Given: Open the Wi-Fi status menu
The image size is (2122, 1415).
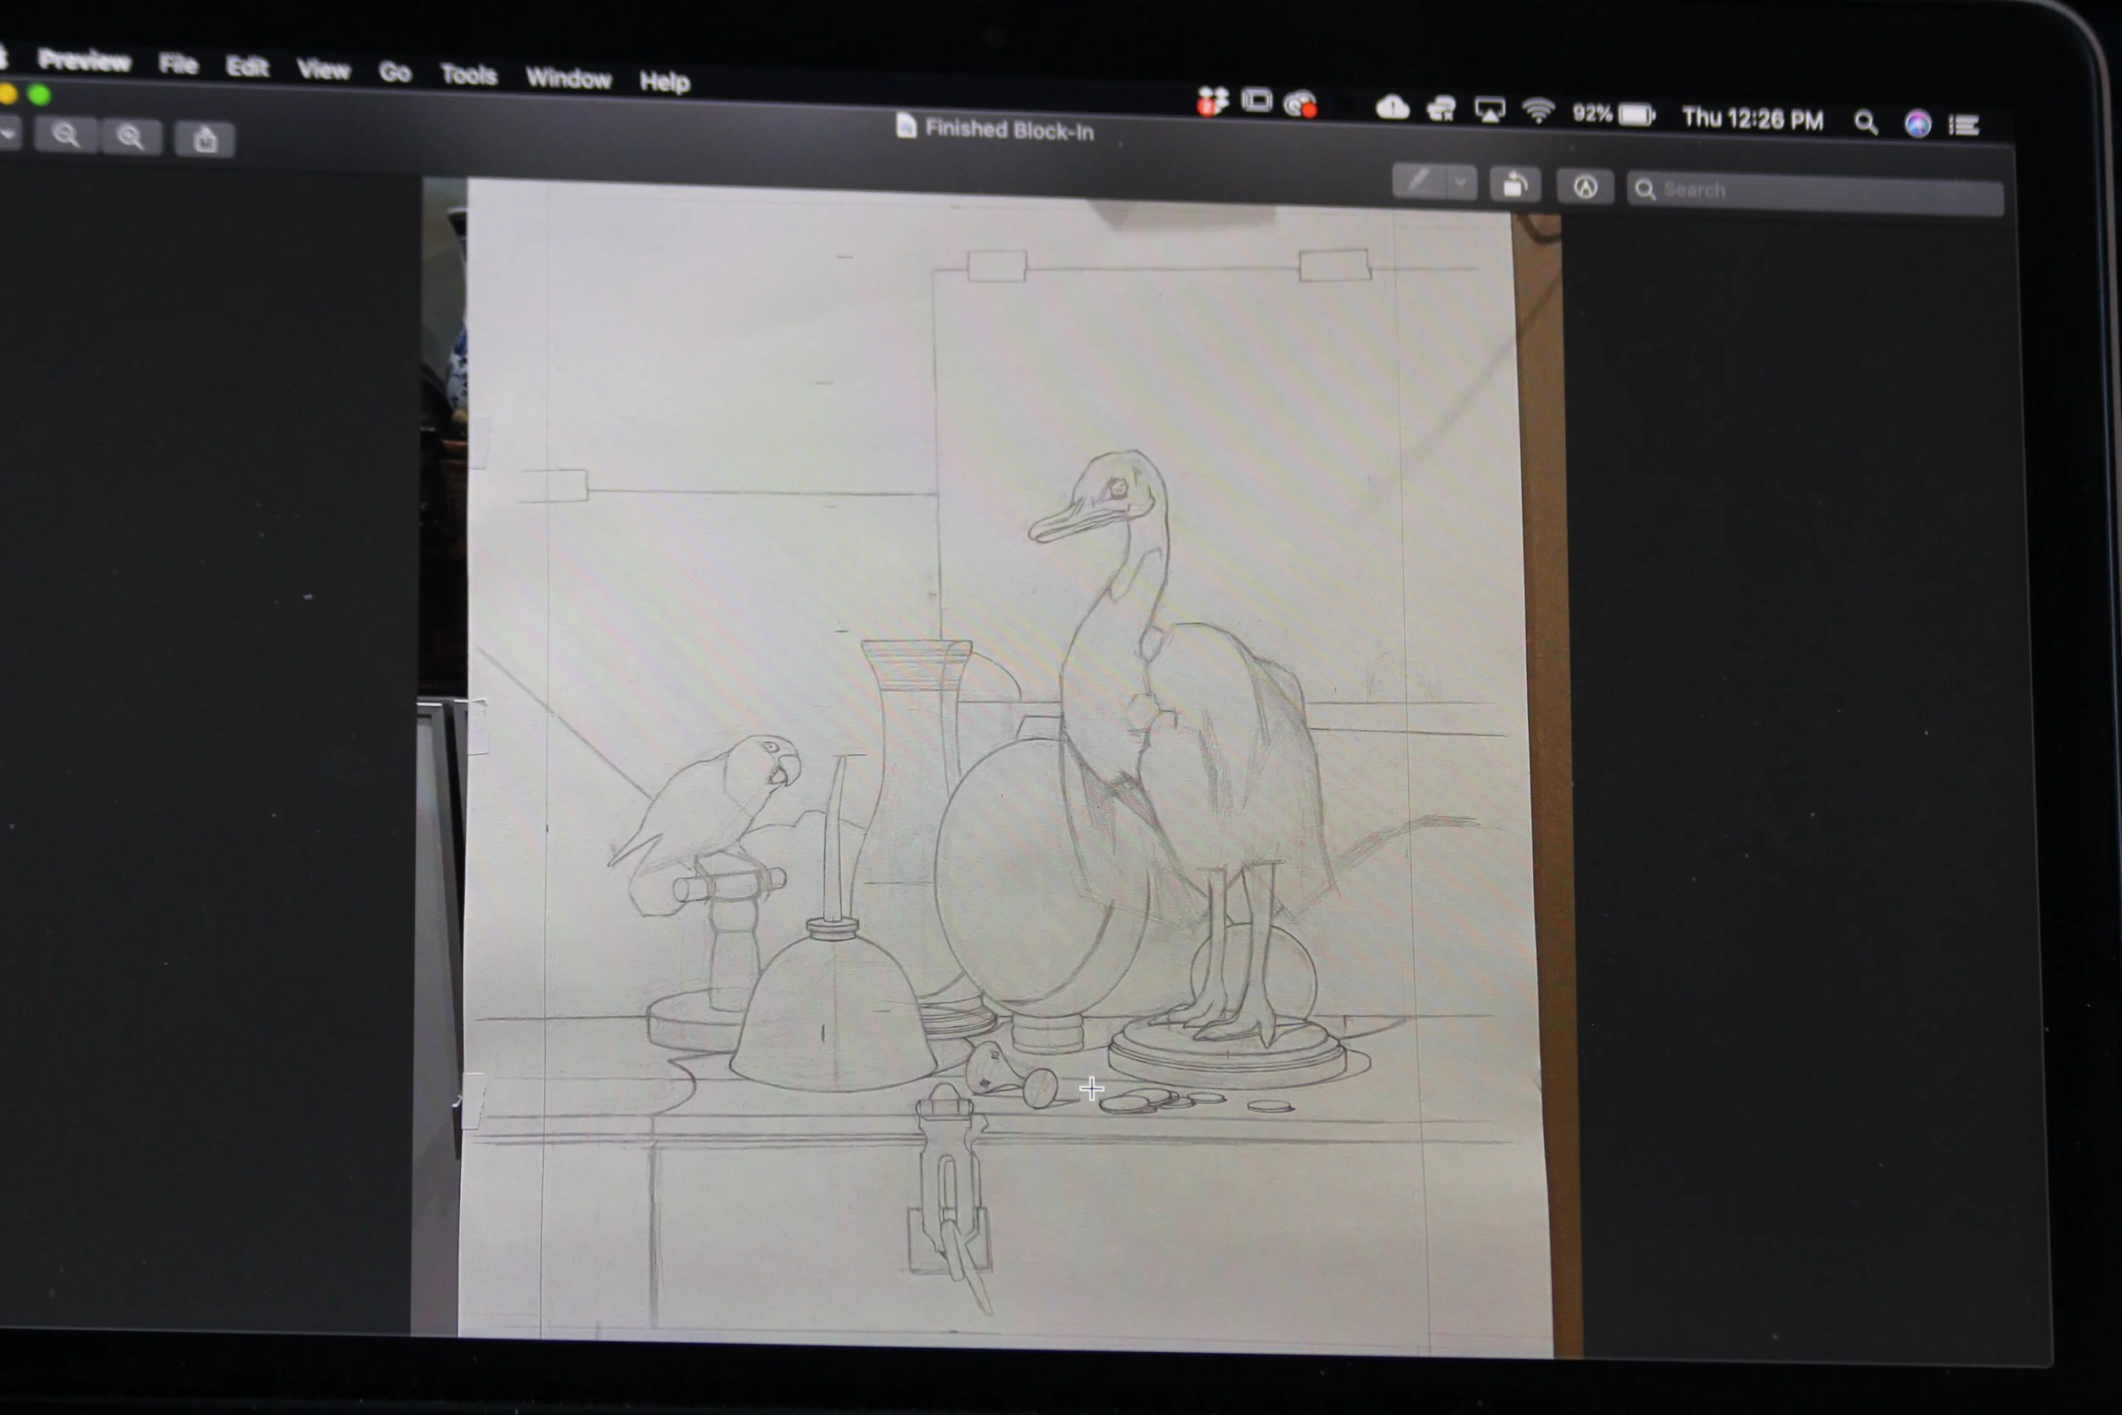Looking at the screenshot, I should click(1537, 112).
